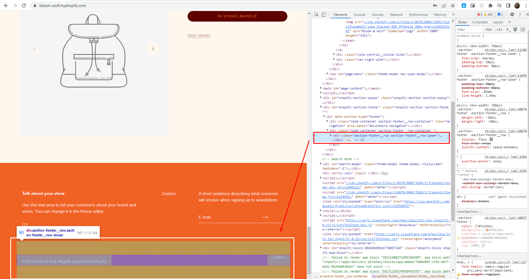Click the Zoeken link in the upper footer

tap(168, 194)
